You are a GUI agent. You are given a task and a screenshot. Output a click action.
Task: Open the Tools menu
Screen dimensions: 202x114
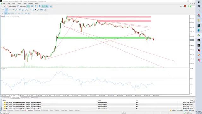coord(25,3)
